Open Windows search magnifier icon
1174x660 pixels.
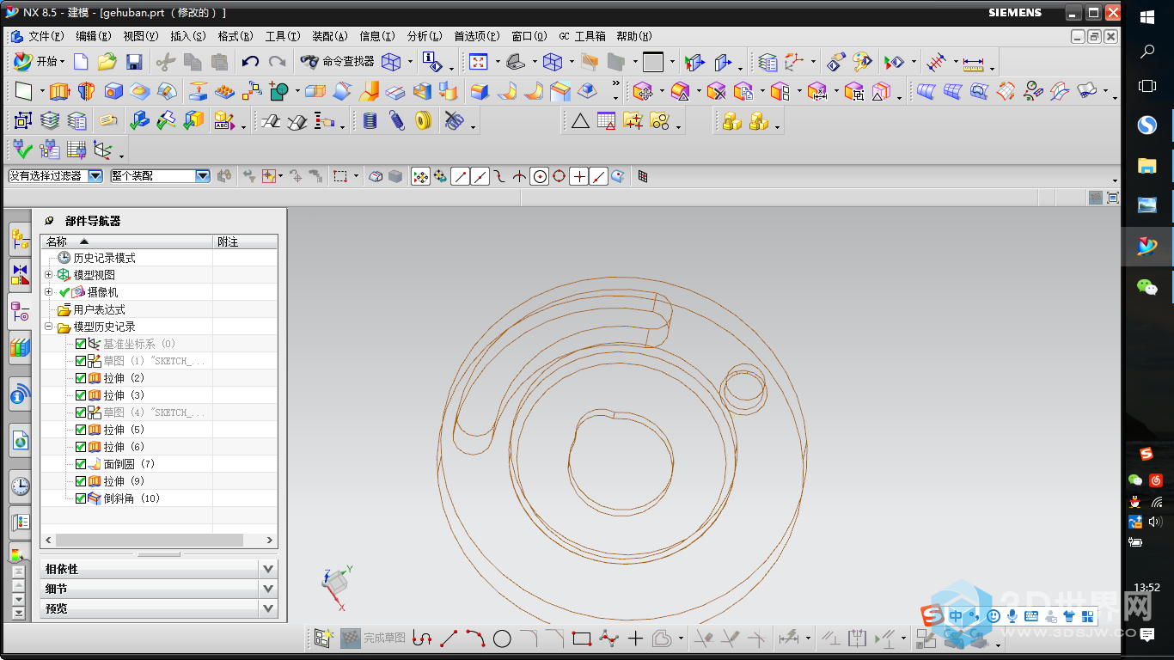(x=1147, y=52)
